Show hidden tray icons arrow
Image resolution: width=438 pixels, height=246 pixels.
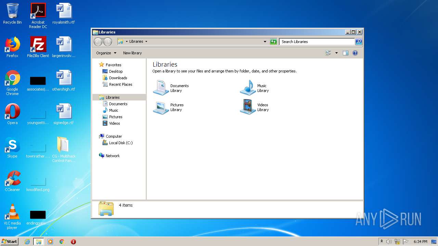[382, 242]
